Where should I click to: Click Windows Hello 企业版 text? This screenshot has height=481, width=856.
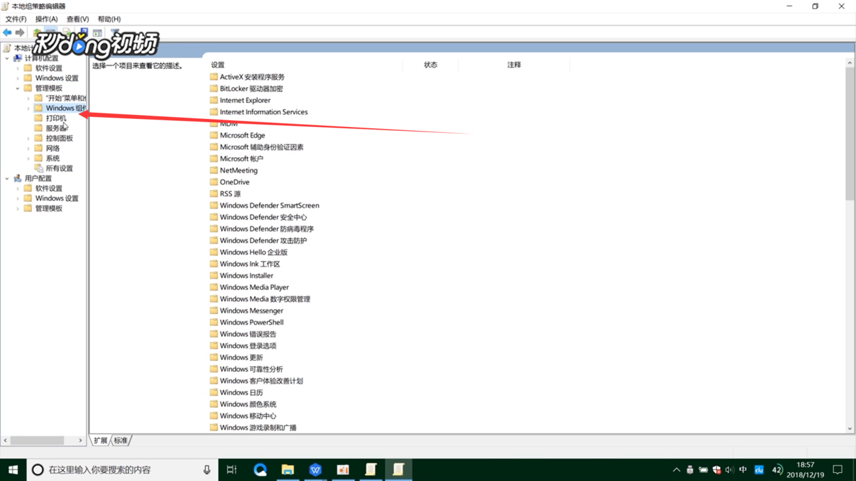point(253,252)
